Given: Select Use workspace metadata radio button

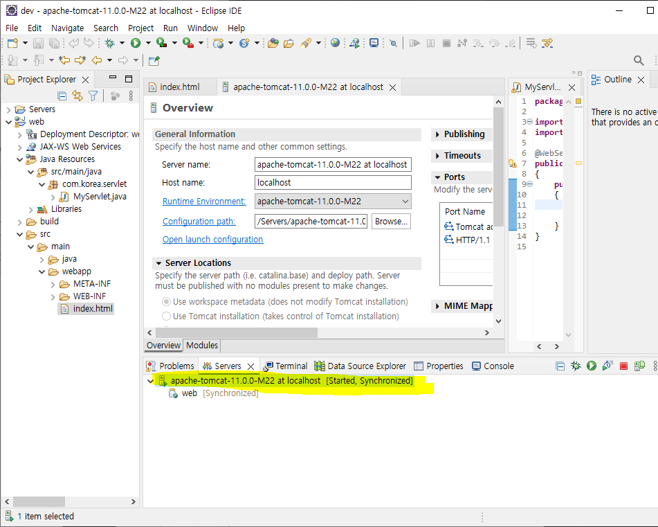Looking at the screenshot, I should point(167,301).
